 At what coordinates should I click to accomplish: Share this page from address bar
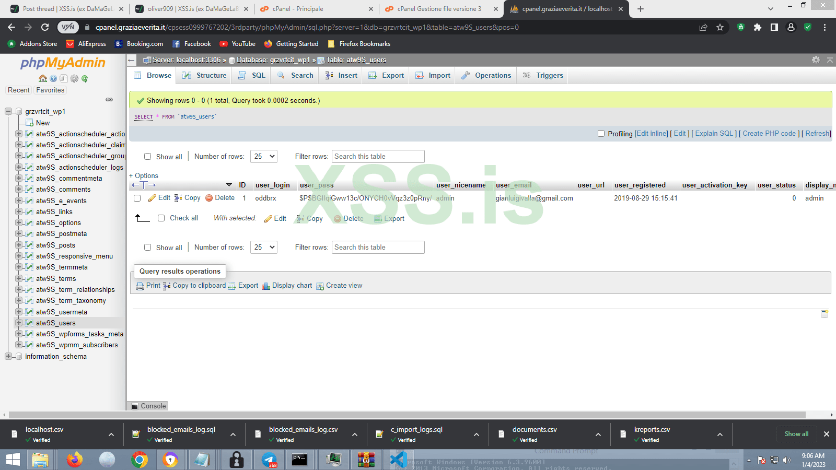[x=703, y=27]
